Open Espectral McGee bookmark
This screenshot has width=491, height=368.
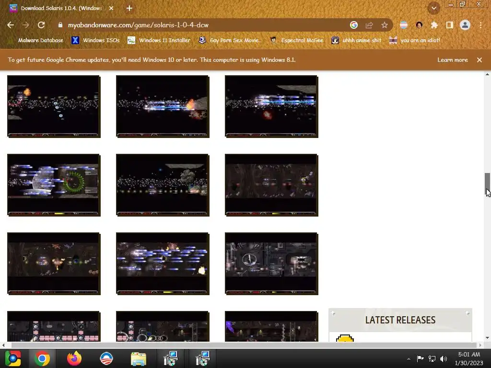tap(296, 40)
